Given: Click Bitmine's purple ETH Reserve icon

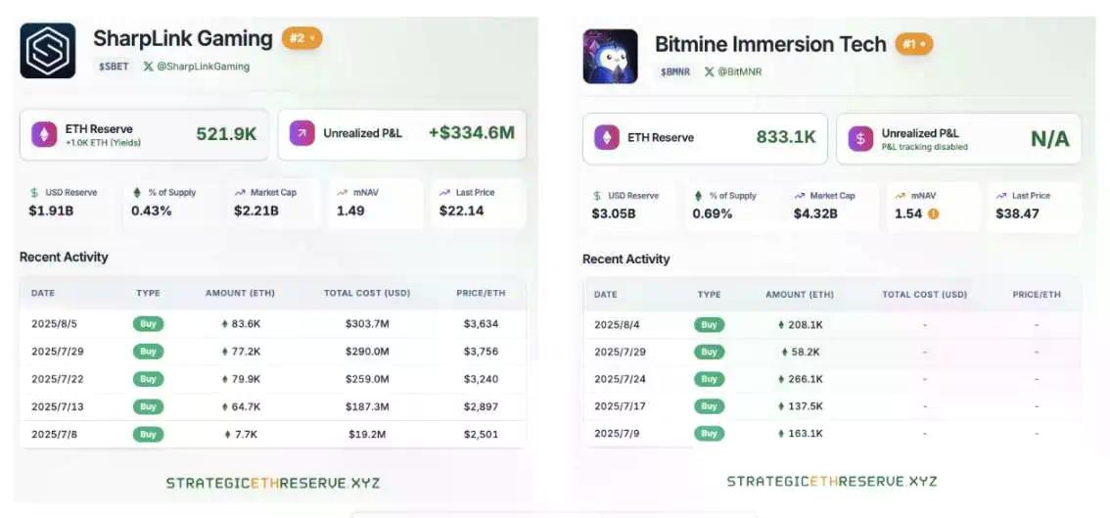Looking at the screenshot, I should 607,138.
